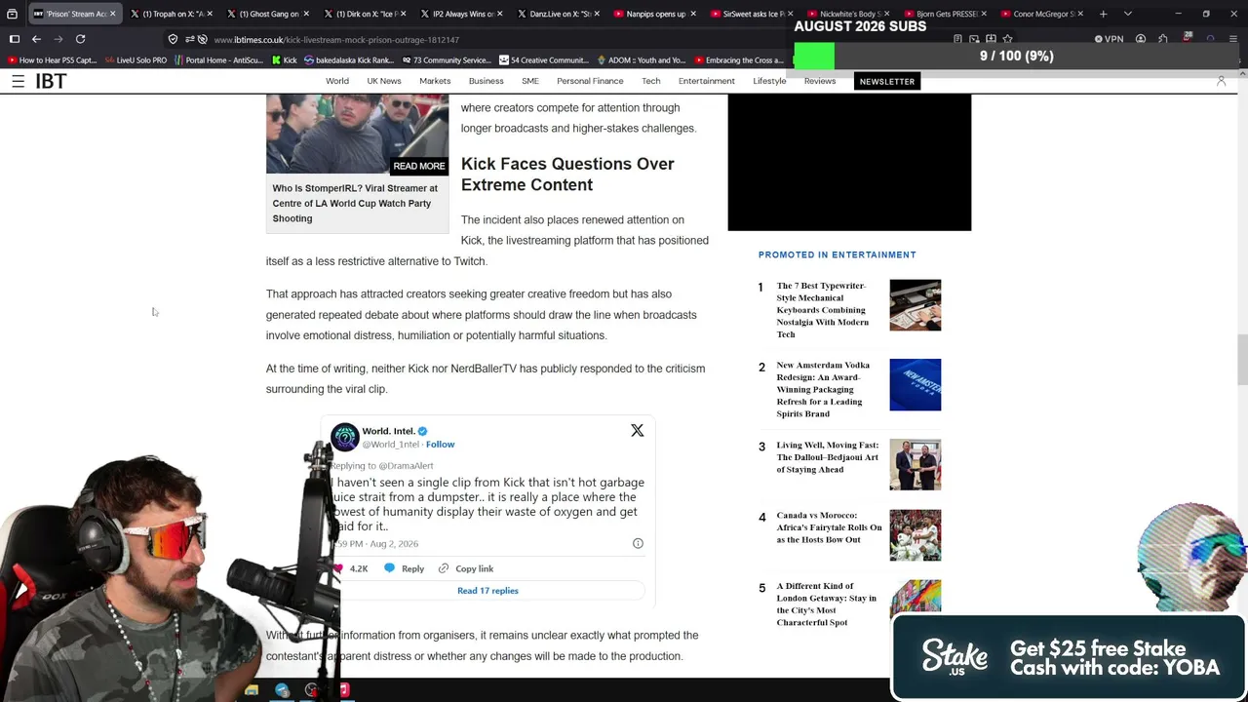Open the Entertainment section

click(707, 82)
